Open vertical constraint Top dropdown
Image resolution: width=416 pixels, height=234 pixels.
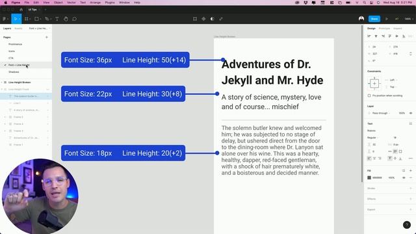[393, 87]
